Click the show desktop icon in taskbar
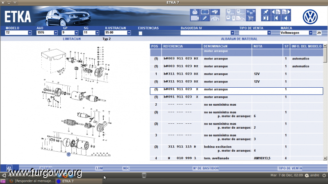 (x=3, y=181)
